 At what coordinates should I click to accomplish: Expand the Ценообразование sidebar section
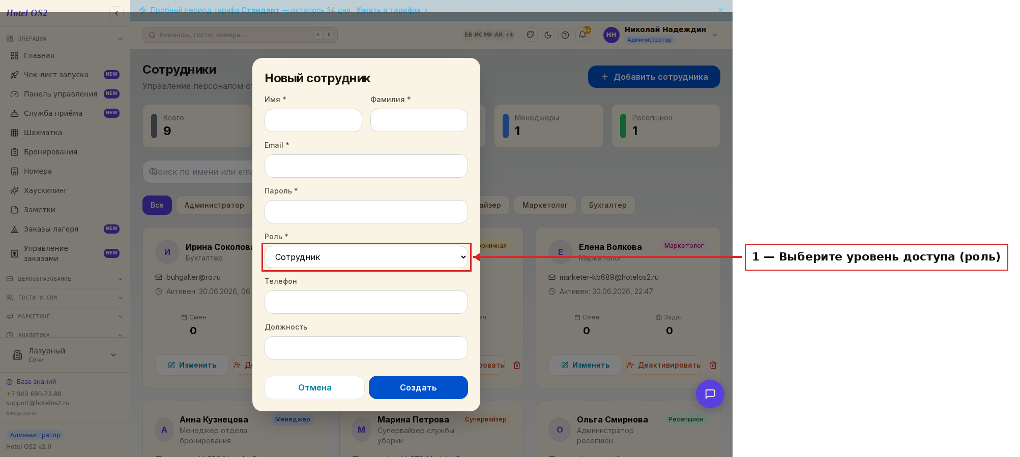pos(65,279)
